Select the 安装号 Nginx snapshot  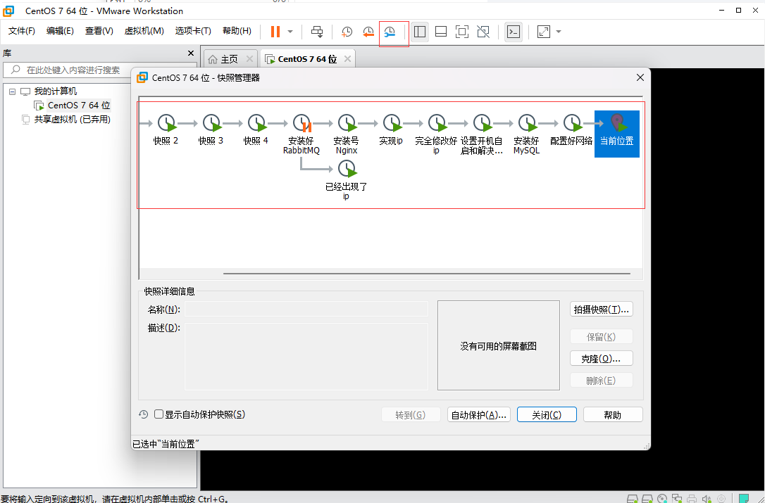point(347,134)
